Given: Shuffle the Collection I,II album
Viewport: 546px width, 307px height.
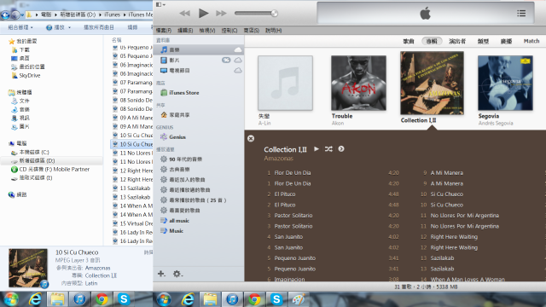Looking at the screenshot, I should [x=328, y=149].
